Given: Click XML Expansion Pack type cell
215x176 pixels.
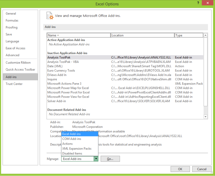Looking at the screenshot, I should click(189, 84).
